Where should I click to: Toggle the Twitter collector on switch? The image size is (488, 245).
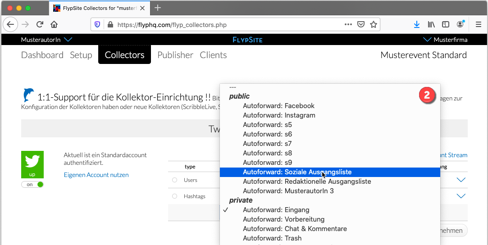(32, 184)
